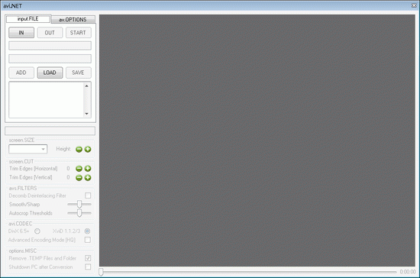
Task: Click the Smooth/Sharp slider handle
Action: 79,204
